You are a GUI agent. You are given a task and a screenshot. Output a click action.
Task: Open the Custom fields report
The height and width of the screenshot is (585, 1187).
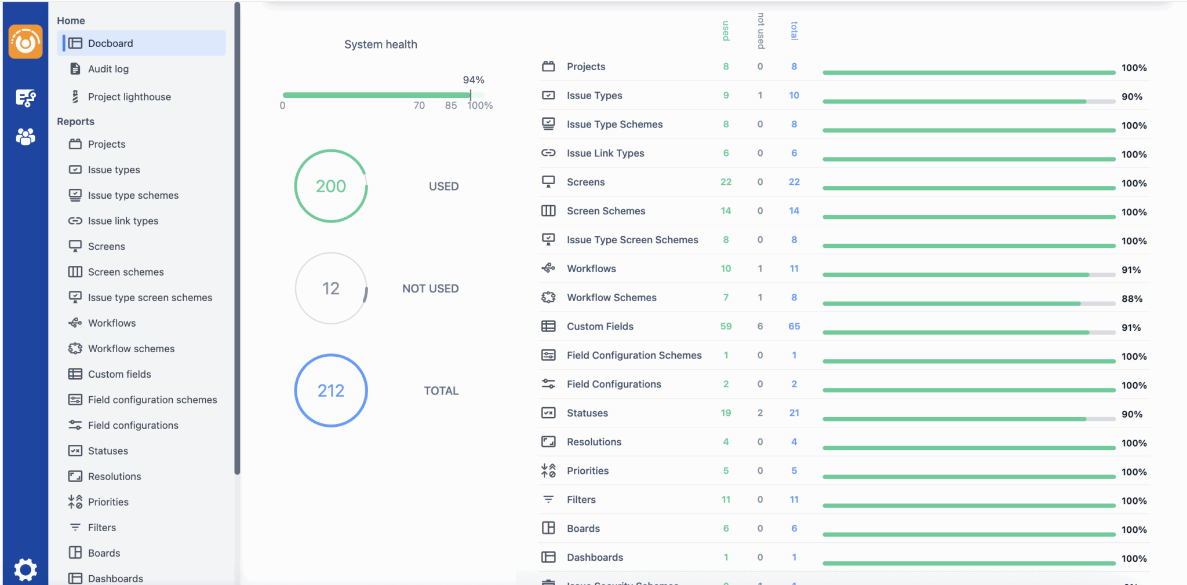(x=119, y=374)
